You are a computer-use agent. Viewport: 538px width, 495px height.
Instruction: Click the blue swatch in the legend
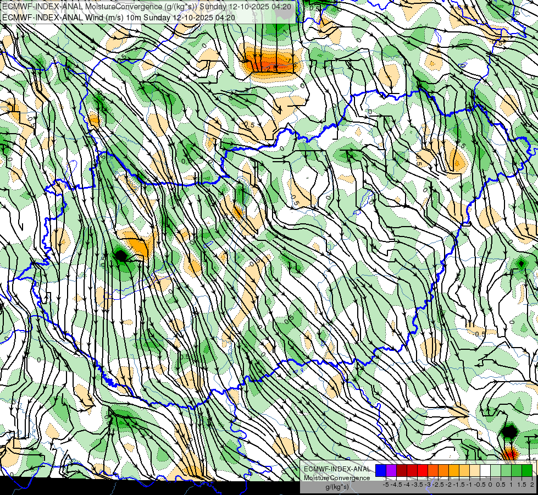(x=381, y=470)
